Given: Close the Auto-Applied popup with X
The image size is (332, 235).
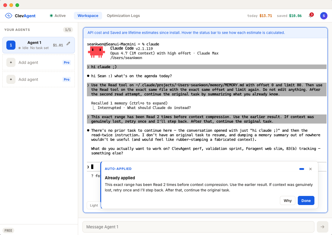Looking at the screenshot, I should (310, 169).
